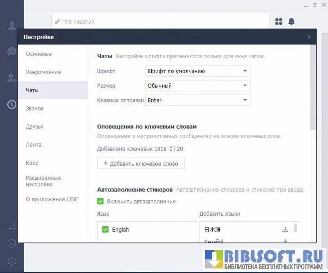Click the add friend sidebar icon
The image size is (328, 273).
click(x=12, y=78)
